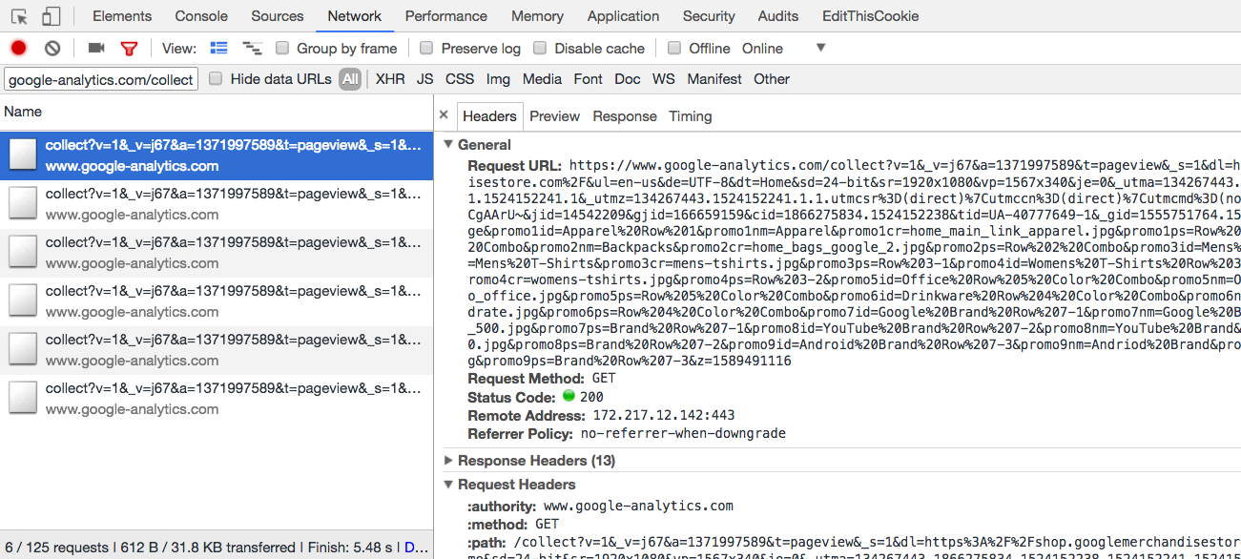Viewport: 1241px width, 559px height.
Task: Select the fifth collect request row
Action: pyautogui.click(x=217, y=350)
